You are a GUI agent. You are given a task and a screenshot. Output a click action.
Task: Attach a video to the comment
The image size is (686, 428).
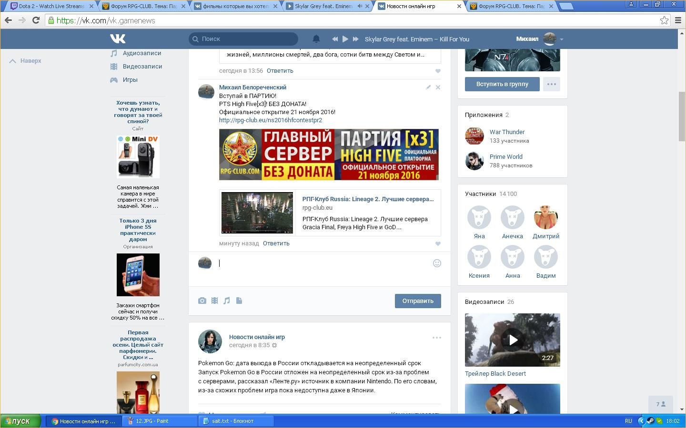pyautogui.click(x=214, y=301)
